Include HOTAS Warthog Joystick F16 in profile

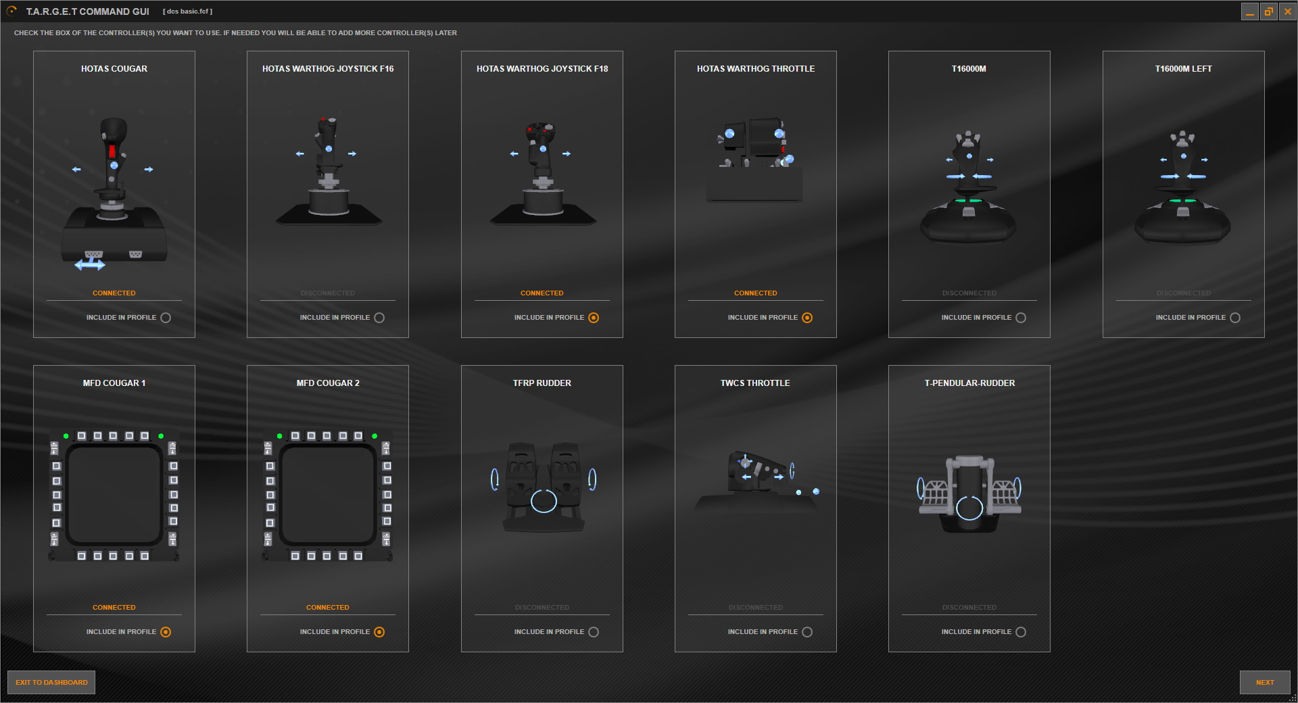coord(379,318)
